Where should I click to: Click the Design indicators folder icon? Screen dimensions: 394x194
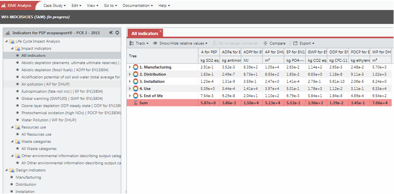12,170
